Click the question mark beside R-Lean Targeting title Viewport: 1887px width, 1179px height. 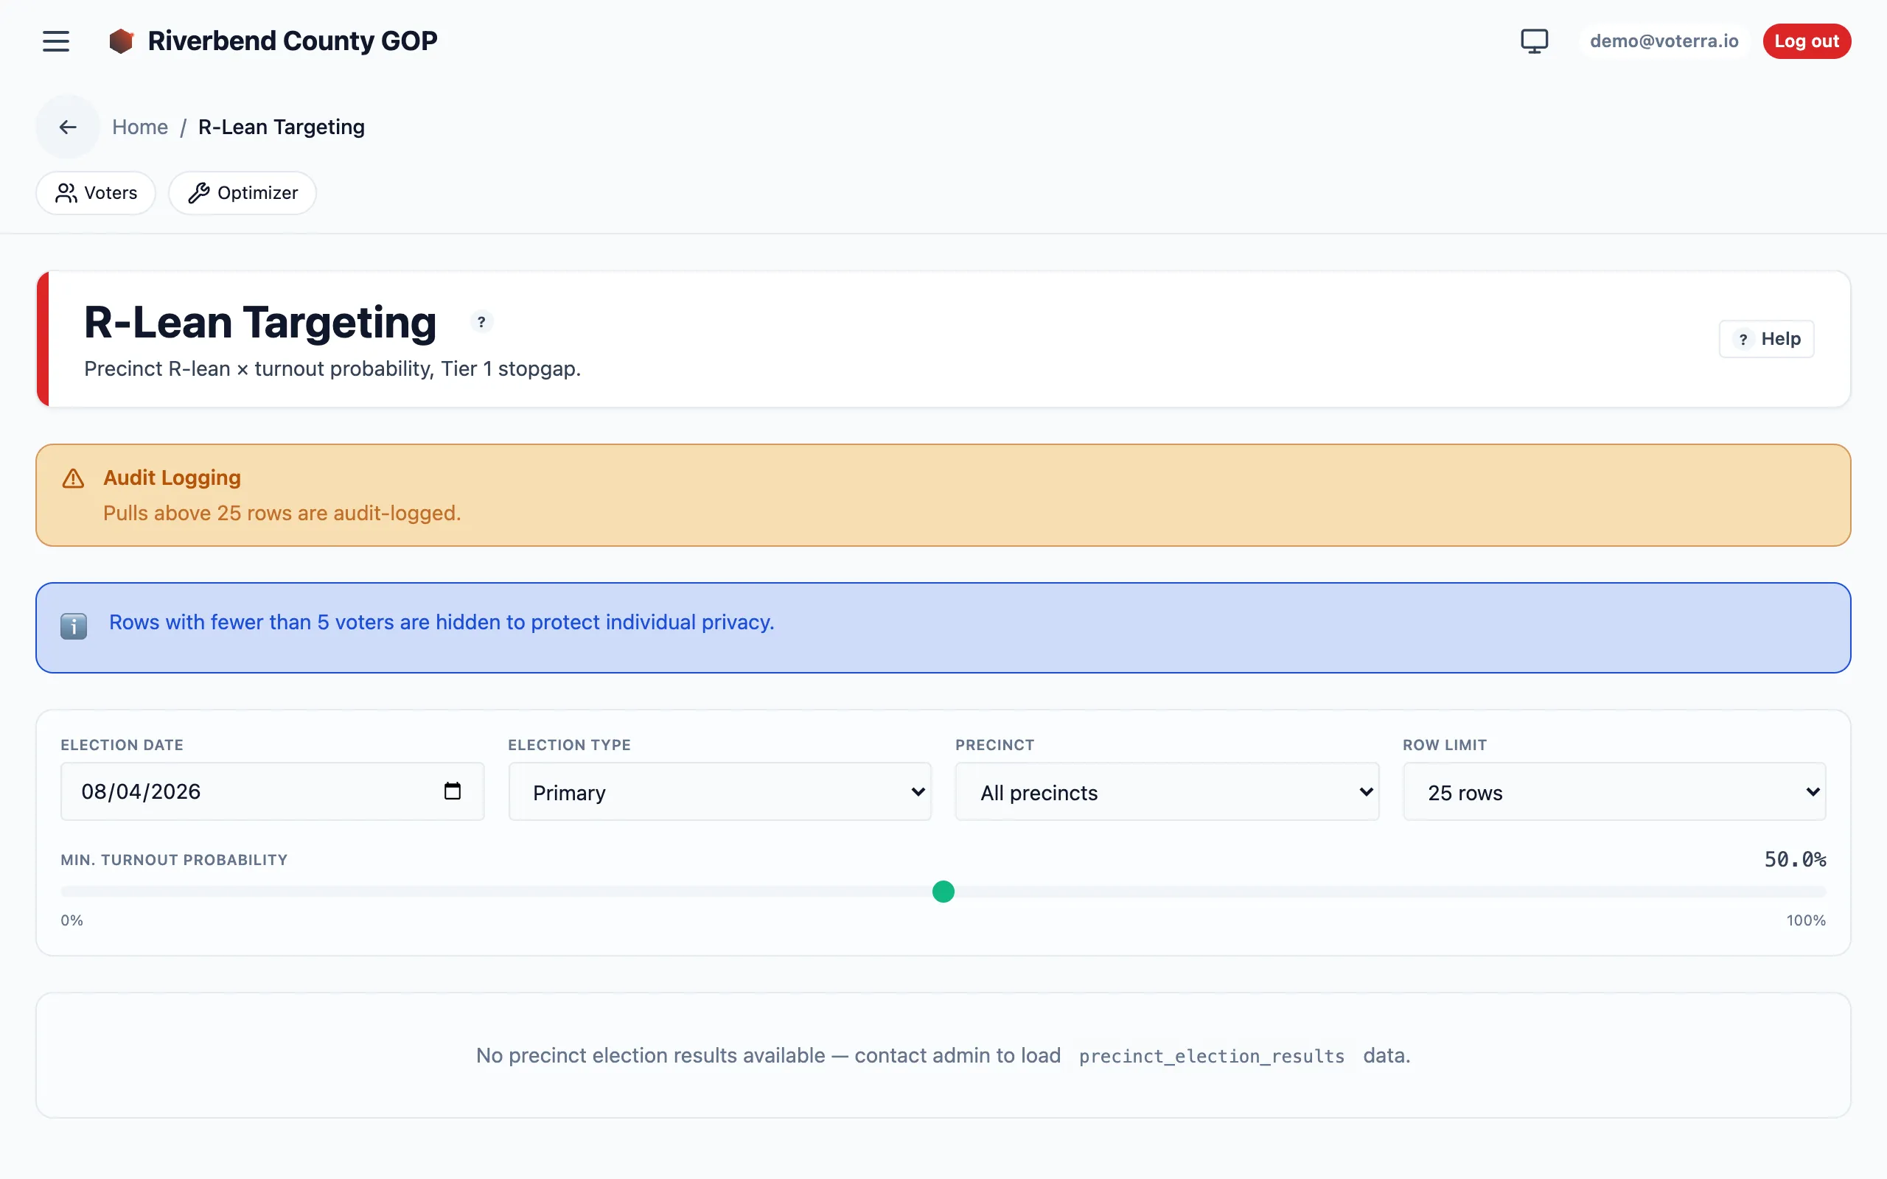coord(481,321)
